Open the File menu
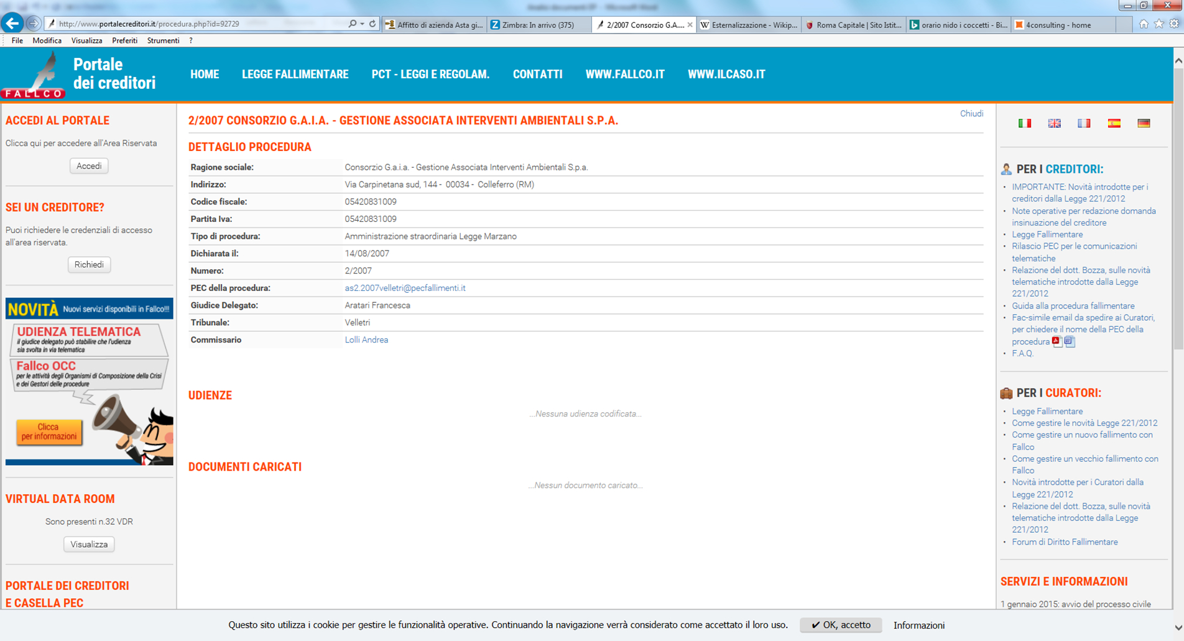The height and width of the screenshot is (641, 1184). coord(17,40)
